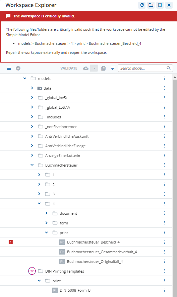Screen dimensions: 177x297
Task: Open three-dot menu for Buchmachersteuer_Gesamtsachverhalt_4
Action: coord(165,252)
